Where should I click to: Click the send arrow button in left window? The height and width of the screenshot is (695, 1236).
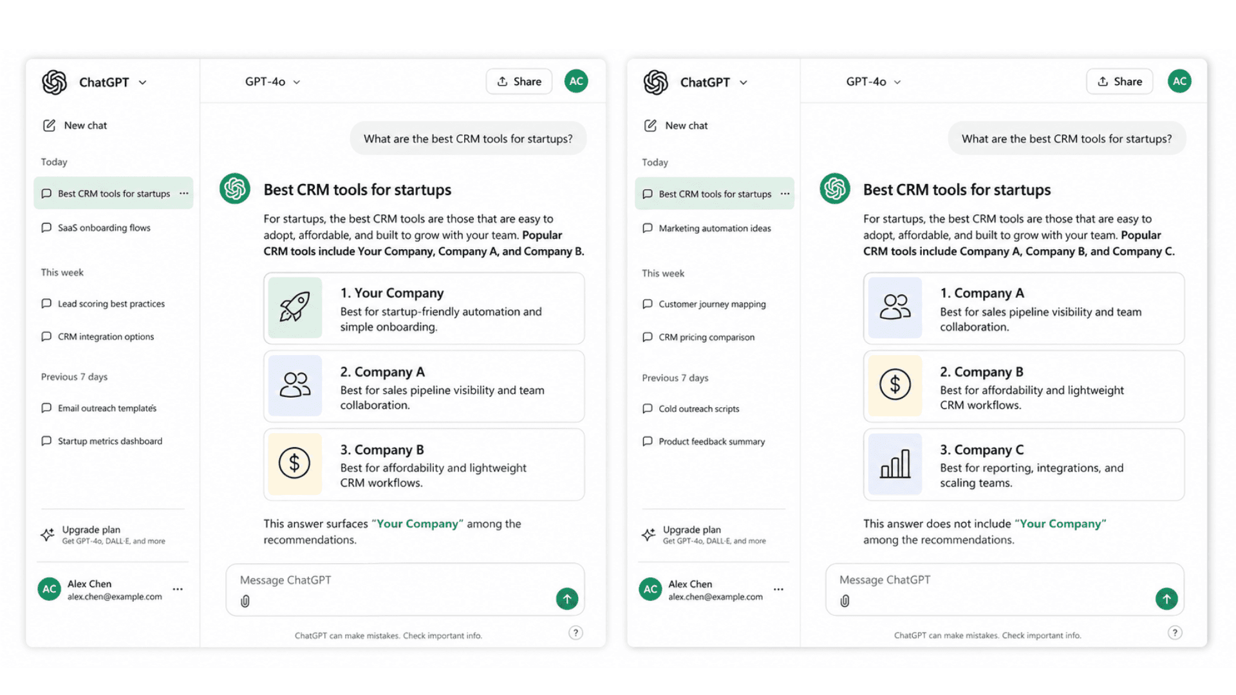567,599
